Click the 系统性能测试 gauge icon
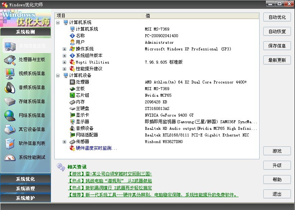This screenshot has height=210, width=295. [x=10, y=157]
